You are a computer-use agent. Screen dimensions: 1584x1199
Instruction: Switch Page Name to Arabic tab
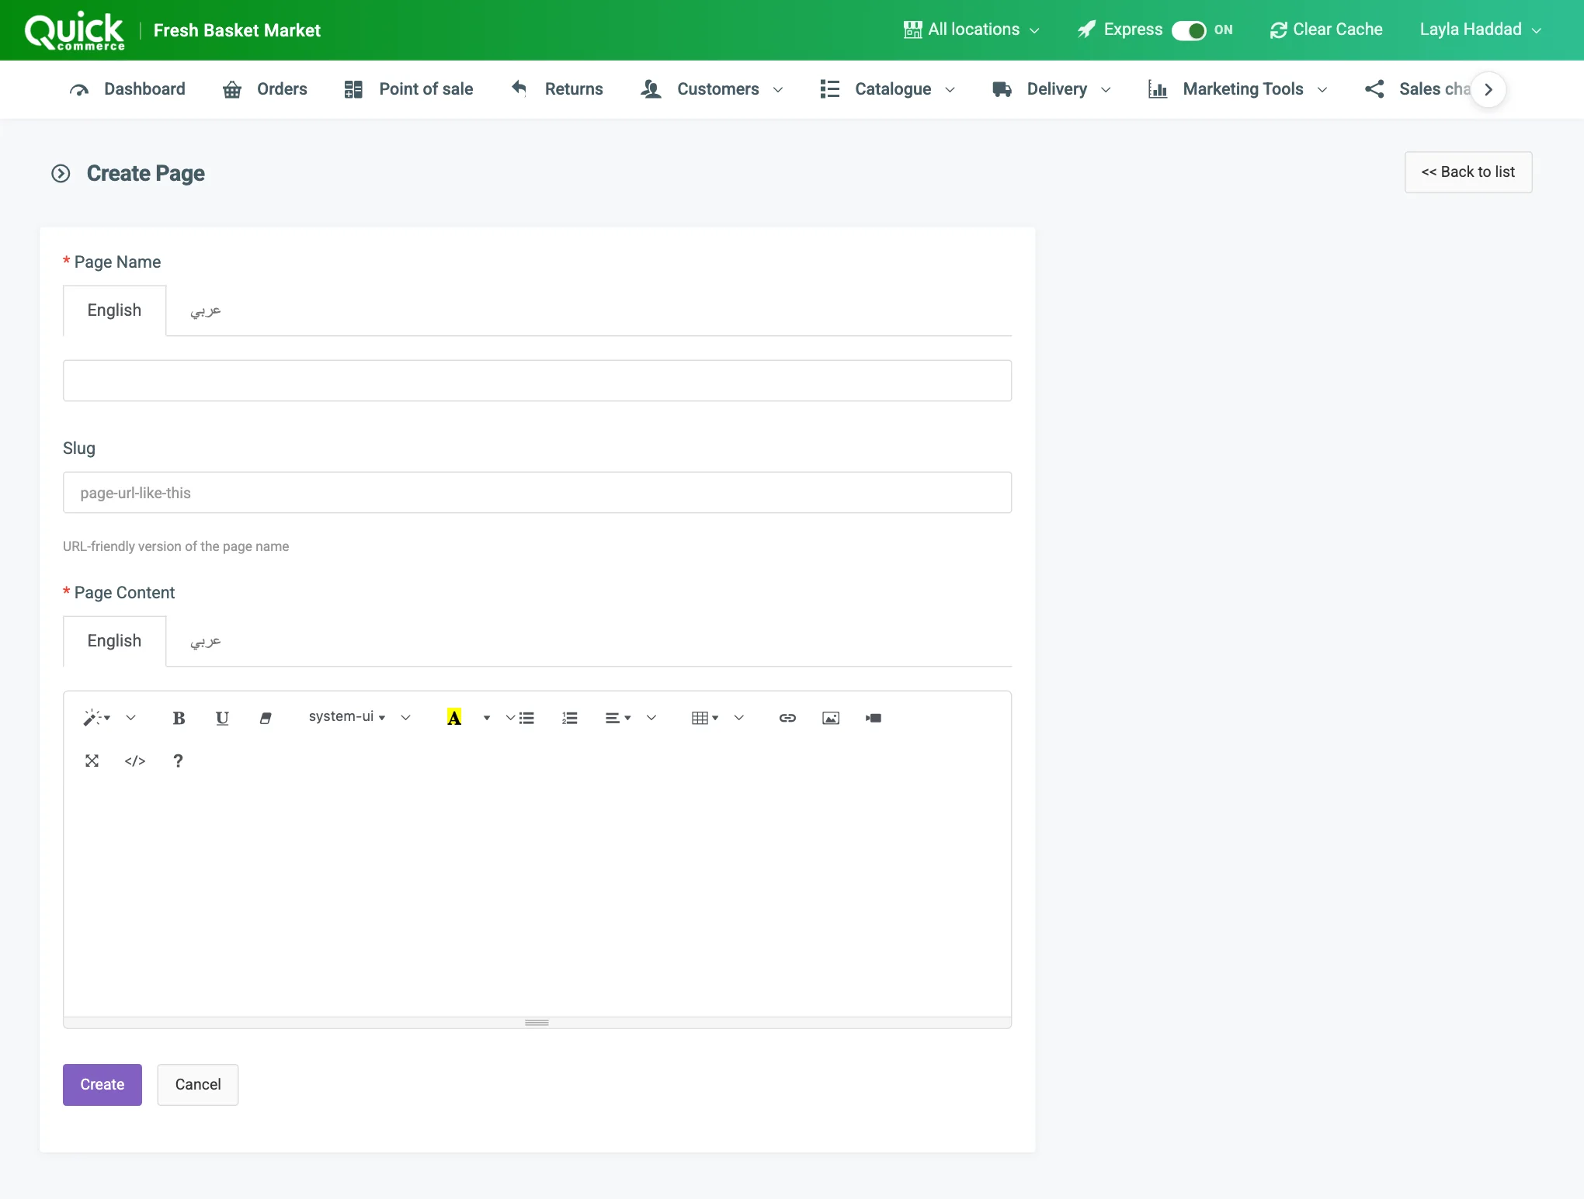(206, 310)
